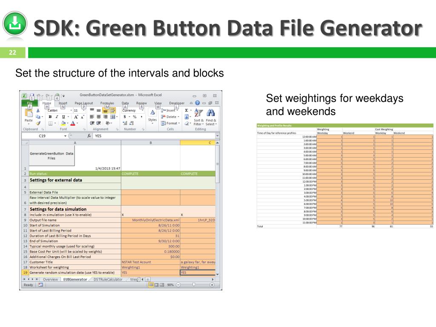Click the Comma Style icon

click(x=141, y=117)
